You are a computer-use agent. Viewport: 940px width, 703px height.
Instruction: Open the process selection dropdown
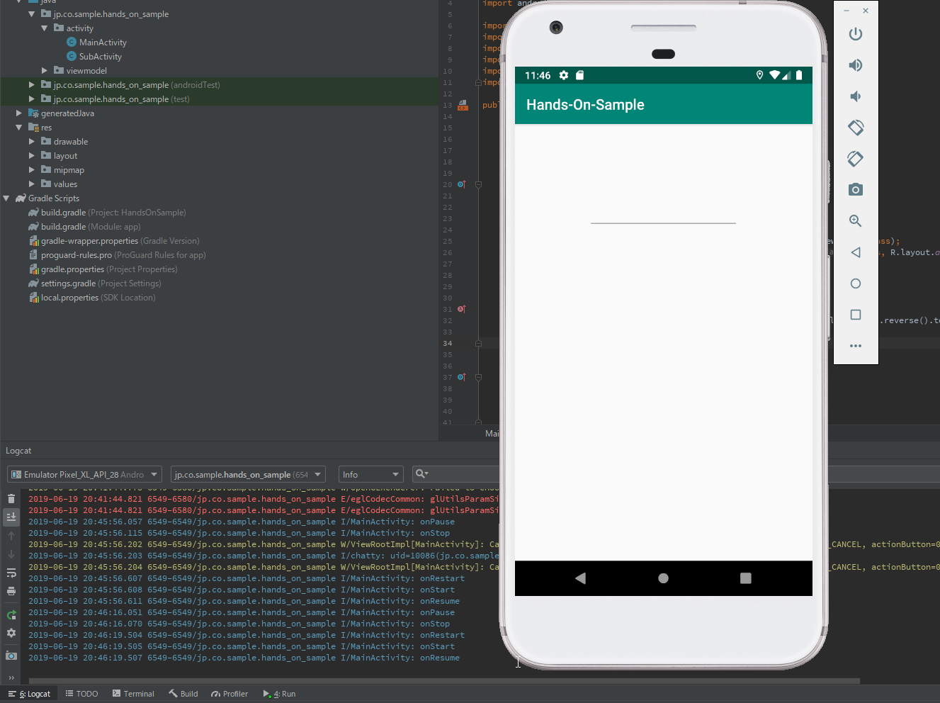248,474
